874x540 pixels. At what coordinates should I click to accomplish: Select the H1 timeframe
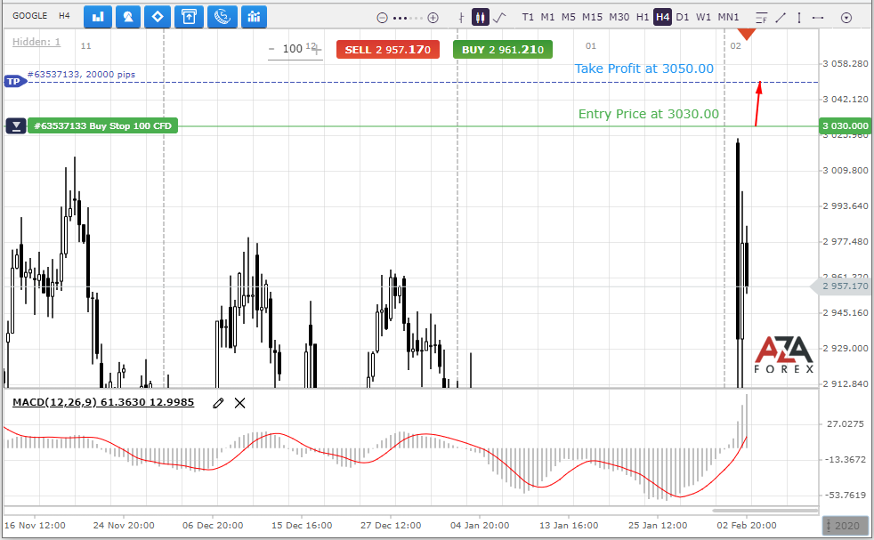pyautogui.click(x=643, y=17)
